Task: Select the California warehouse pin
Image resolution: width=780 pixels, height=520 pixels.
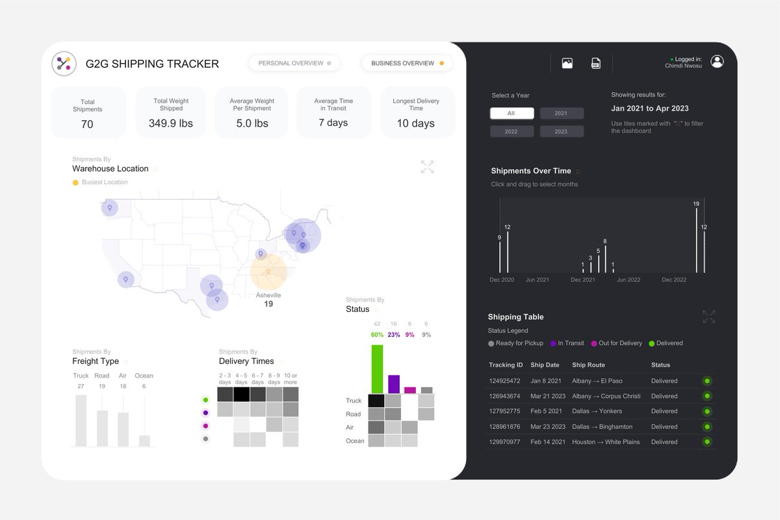Action: pyautogui.click(x=125, y=279)
